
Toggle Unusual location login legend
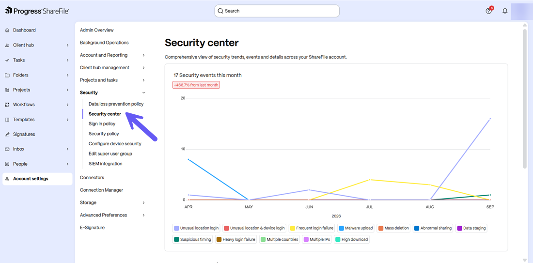coord(196,228)
